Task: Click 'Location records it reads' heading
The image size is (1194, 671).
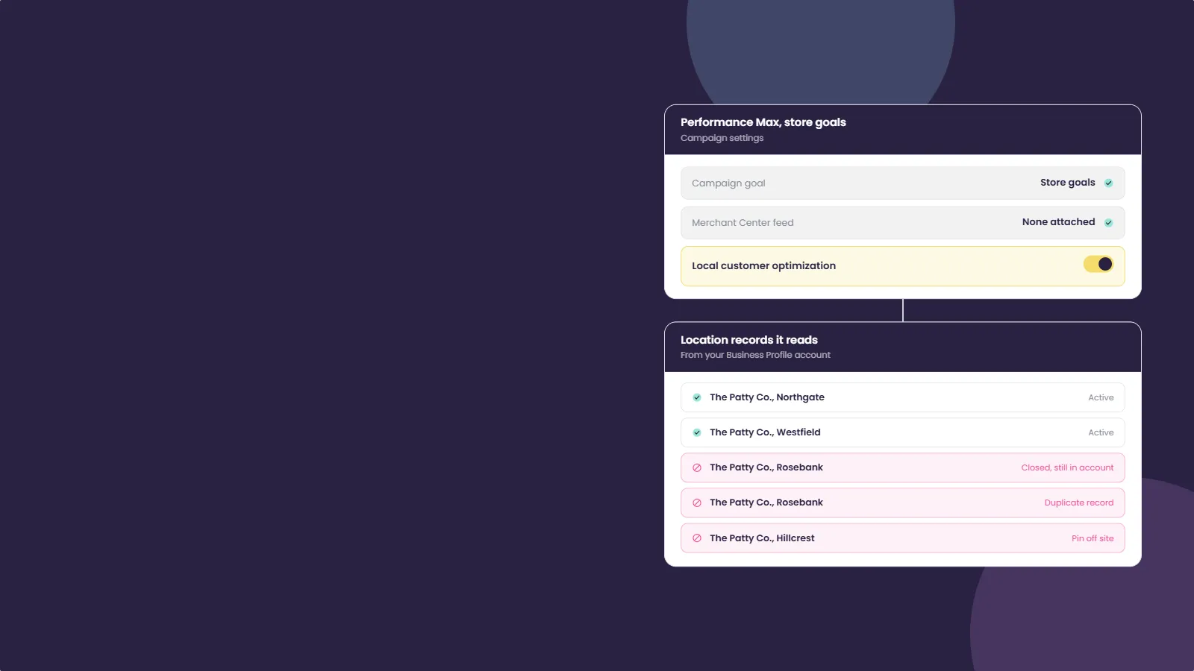Action: tap(749, 340)
